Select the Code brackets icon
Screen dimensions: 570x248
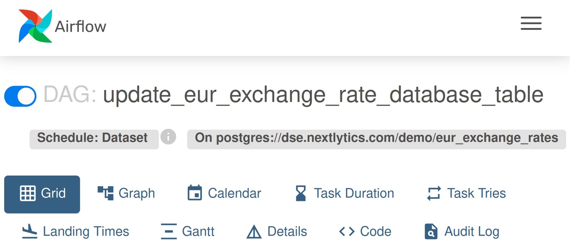point(346,231)
